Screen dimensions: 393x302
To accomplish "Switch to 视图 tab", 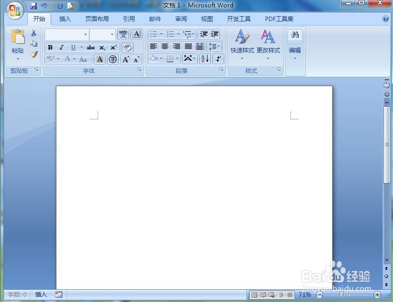I will click(x=207, y=19).
